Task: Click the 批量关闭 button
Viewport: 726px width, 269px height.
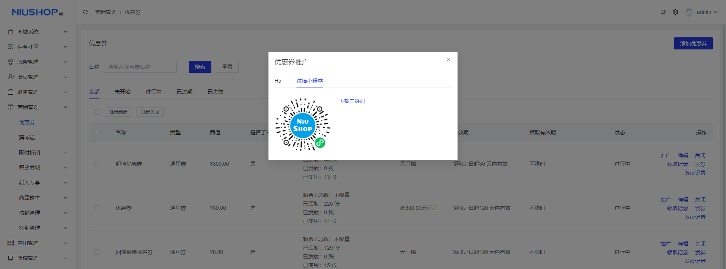Action: coord(150,112)
